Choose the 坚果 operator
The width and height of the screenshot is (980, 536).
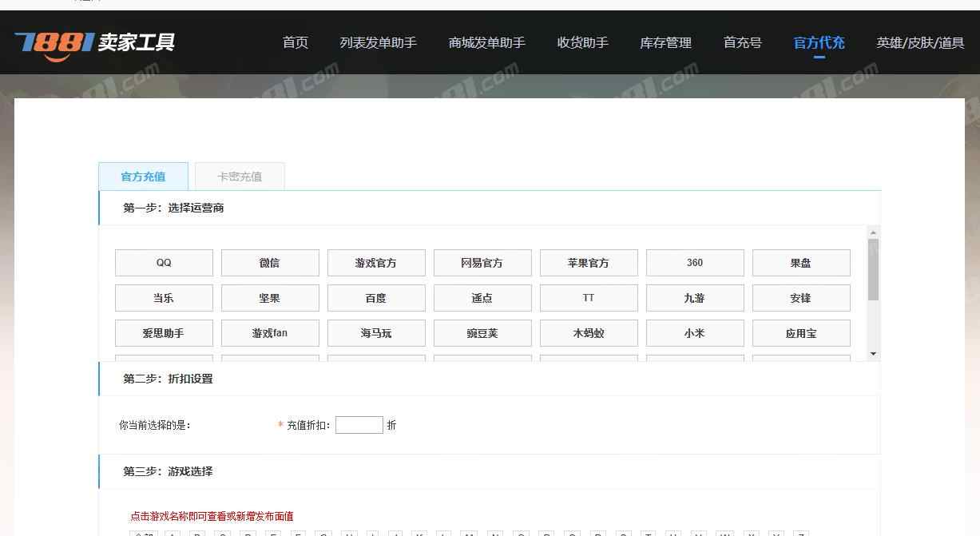[x=270, y=298]
